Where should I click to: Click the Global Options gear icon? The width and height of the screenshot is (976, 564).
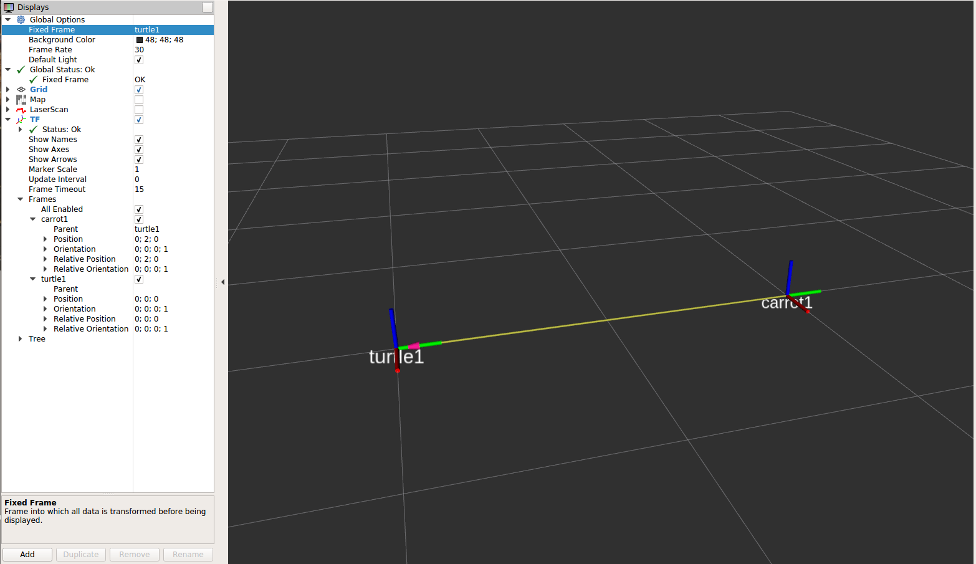point(21,20)
